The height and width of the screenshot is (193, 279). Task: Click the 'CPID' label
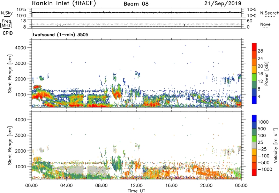pyautogui.click(x=8, y=33)
